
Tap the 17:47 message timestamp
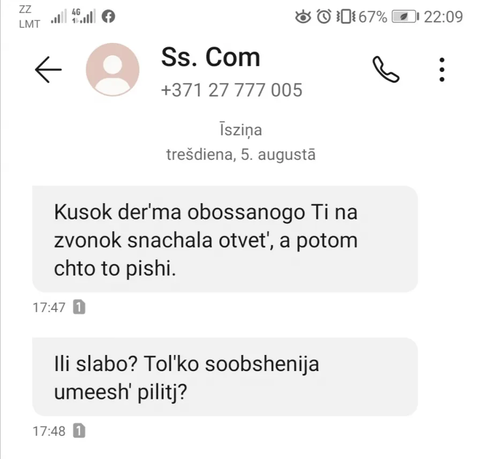[49, 307]
